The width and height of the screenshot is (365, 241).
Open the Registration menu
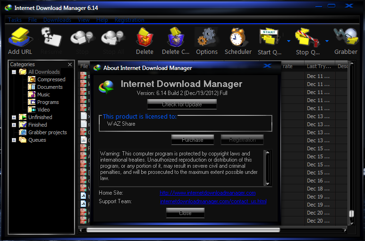coord(129,20)
